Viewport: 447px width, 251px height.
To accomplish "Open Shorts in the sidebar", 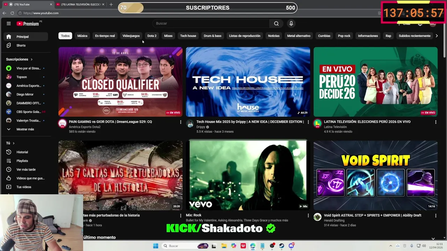I will [x=26, y=45].
